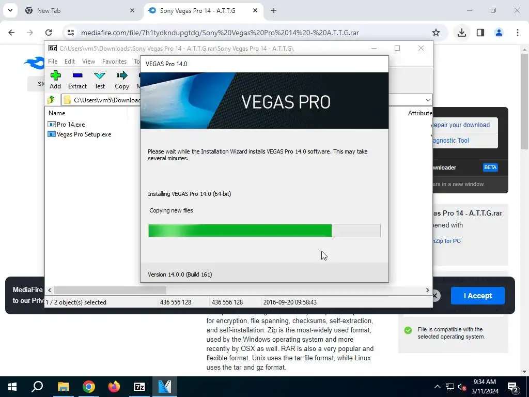The width and height of the screenshot is (529, 397).
Task: Open Windows search from the taskbar
Action: click(x=37, y=387)
